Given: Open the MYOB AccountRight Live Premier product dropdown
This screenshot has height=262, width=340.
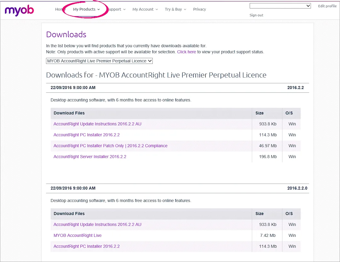Looking at the screenshot, I should click(99, 61).
